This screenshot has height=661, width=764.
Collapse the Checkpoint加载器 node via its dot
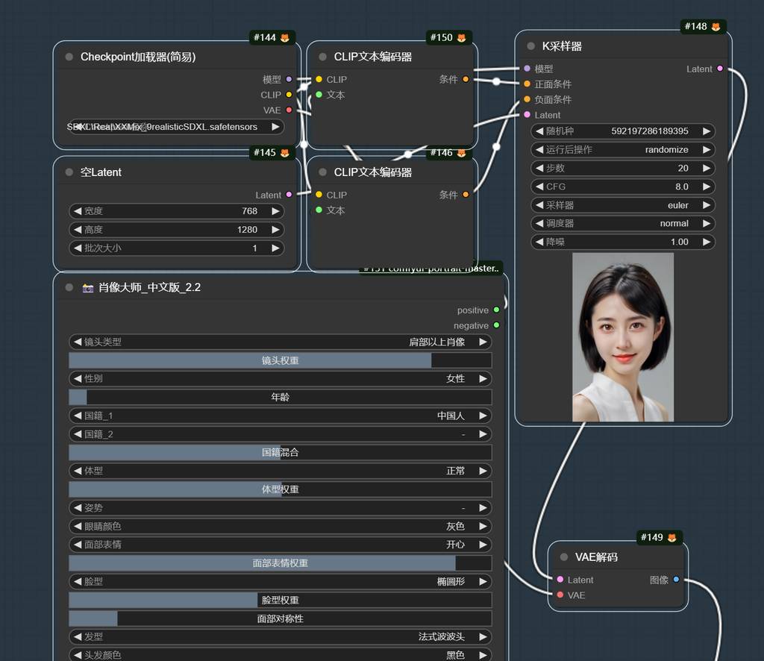tap(69, 57)
